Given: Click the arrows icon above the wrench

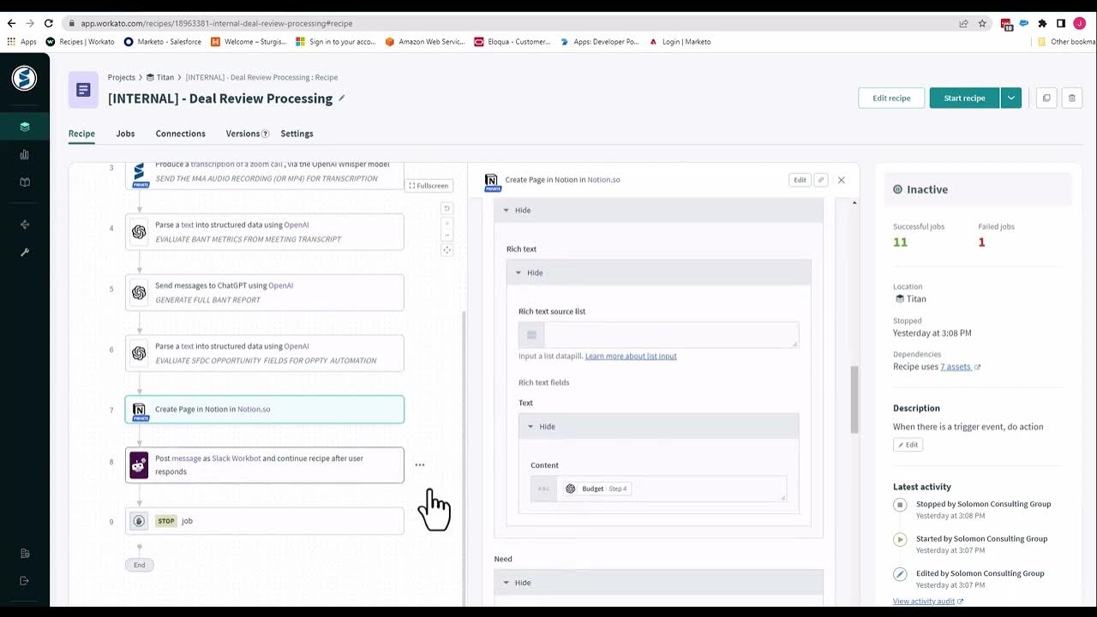Looking at the screenshot, I should (x=25, y=225).
